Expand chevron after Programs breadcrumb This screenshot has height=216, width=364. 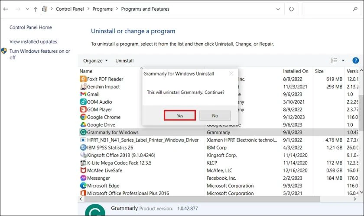tap(117, 9)
